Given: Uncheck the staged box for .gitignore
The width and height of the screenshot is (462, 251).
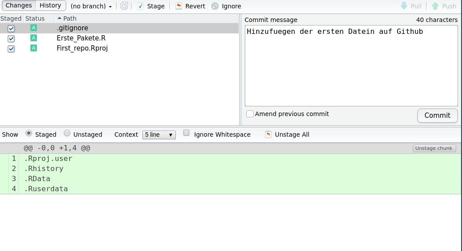Looking at the screenshot, I should pyautogui.click(x=11, y=28).
